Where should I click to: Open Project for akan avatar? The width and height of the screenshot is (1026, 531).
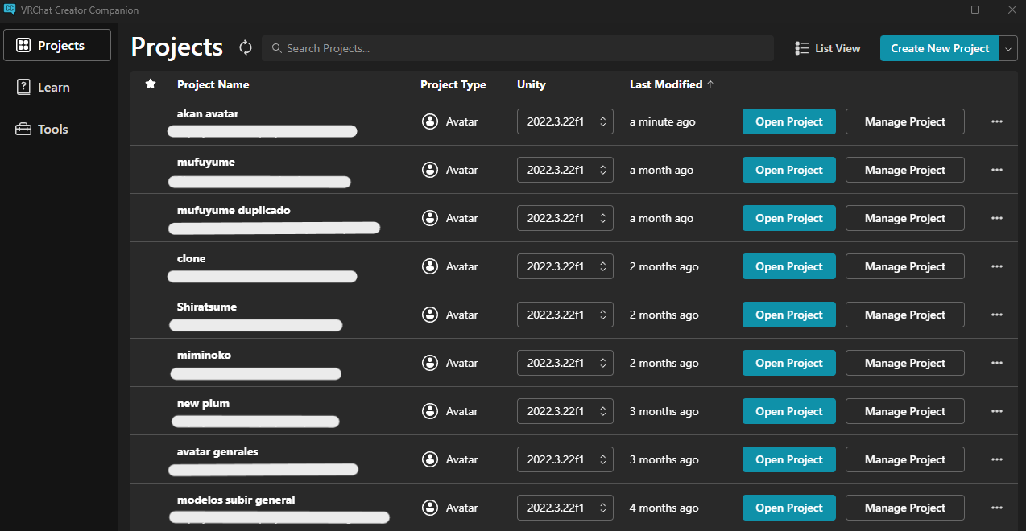tap(789, 121)
